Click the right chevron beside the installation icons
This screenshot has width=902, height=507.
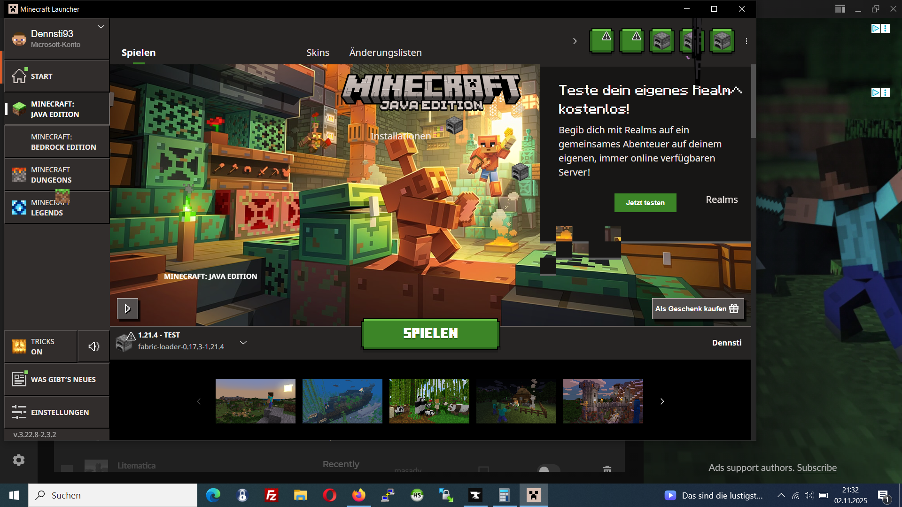point(575,41)
